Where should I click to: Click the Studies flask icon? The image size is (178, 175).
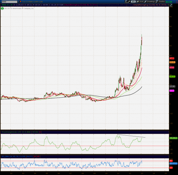tap(157, 1)
